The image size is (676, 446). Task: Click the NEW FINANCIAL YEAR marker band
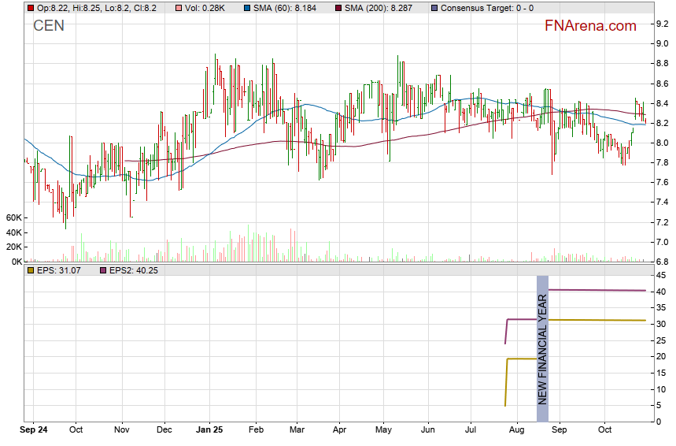542,340
